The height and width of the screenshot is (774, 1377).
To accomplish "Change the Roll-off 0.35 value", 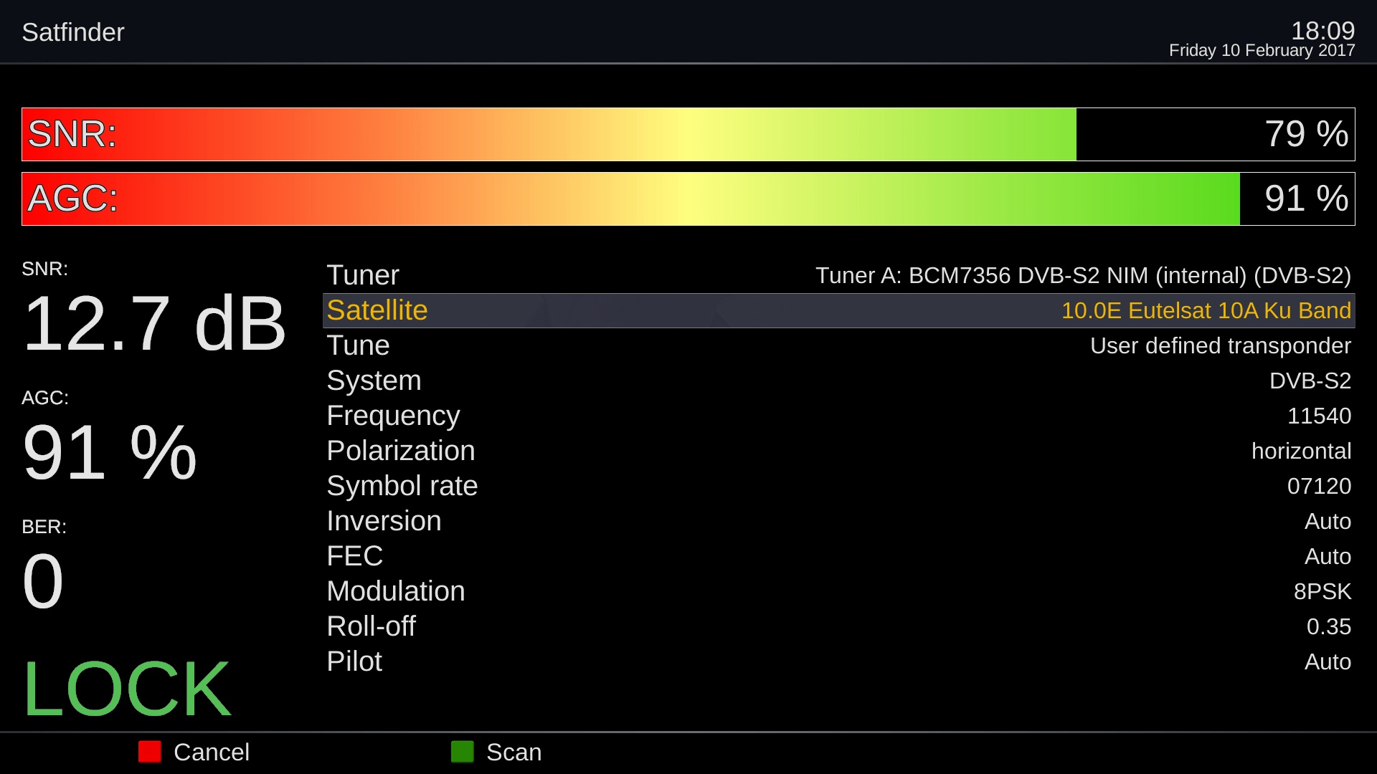I will pos(1328,626).
